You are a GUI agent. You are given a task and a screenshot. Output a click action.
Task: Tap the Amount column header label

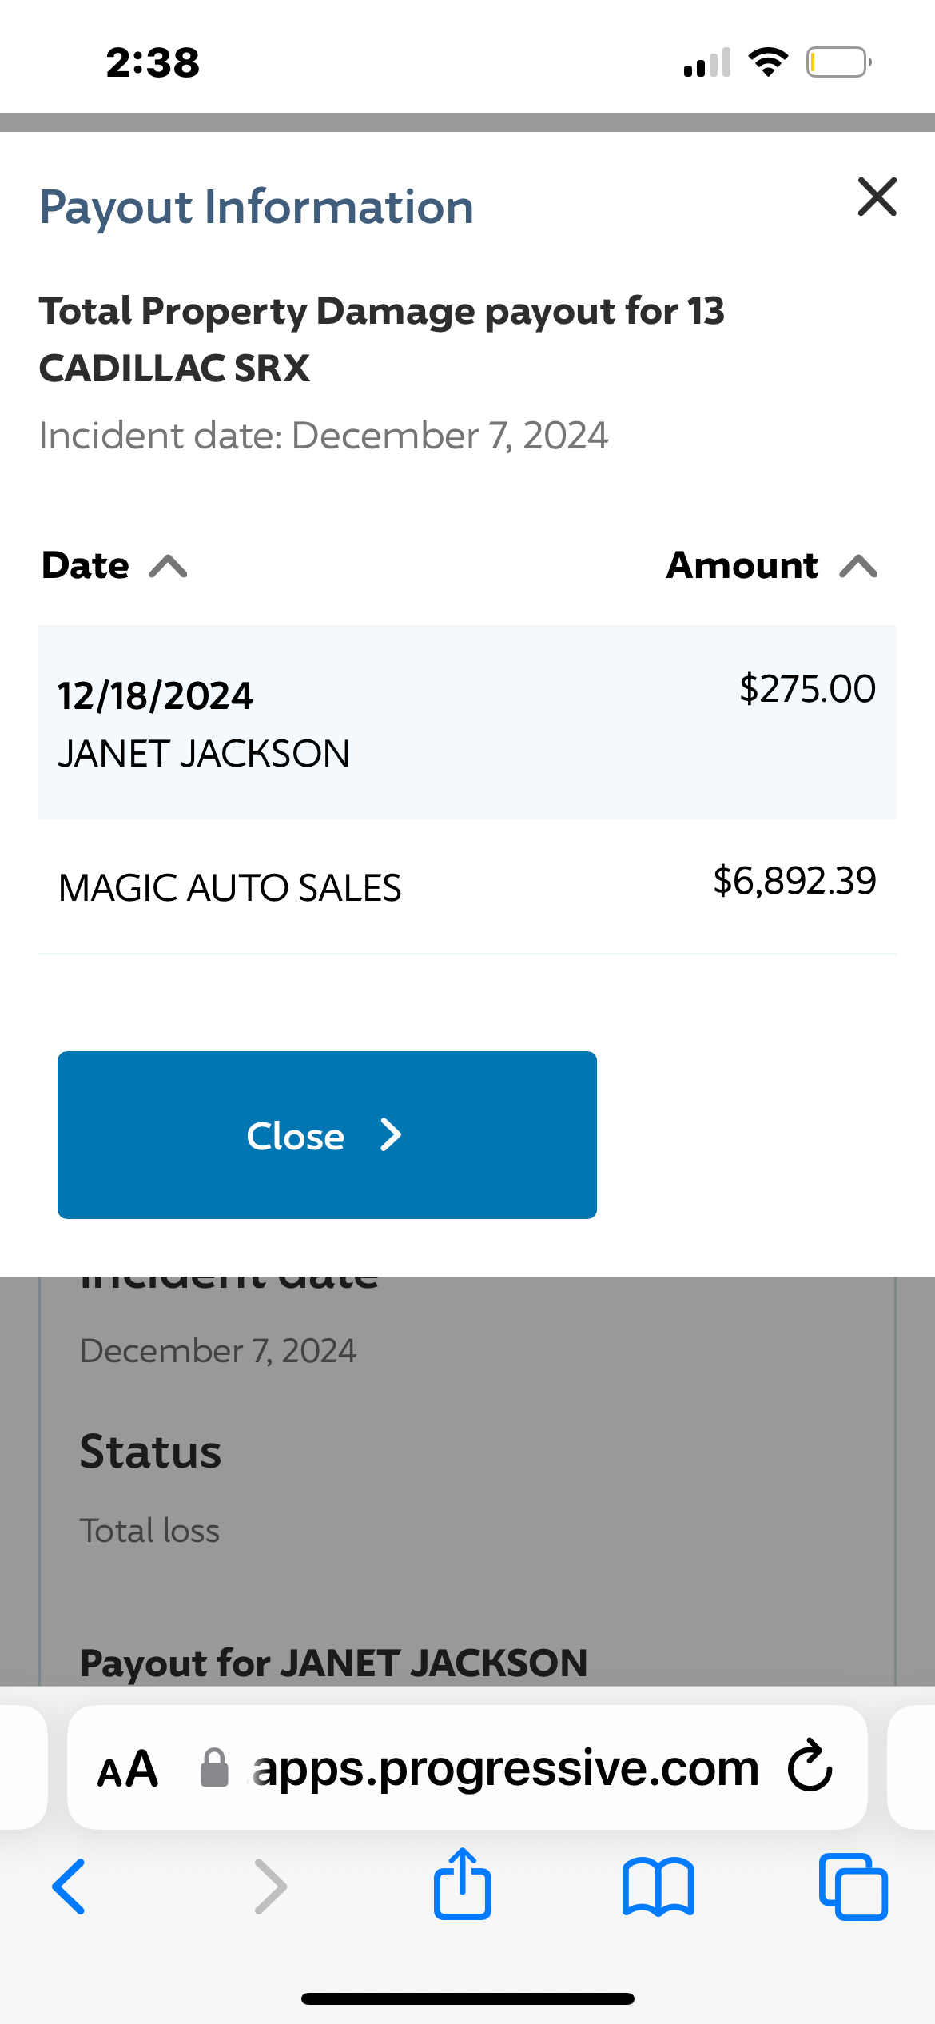[x=742, y=566]
